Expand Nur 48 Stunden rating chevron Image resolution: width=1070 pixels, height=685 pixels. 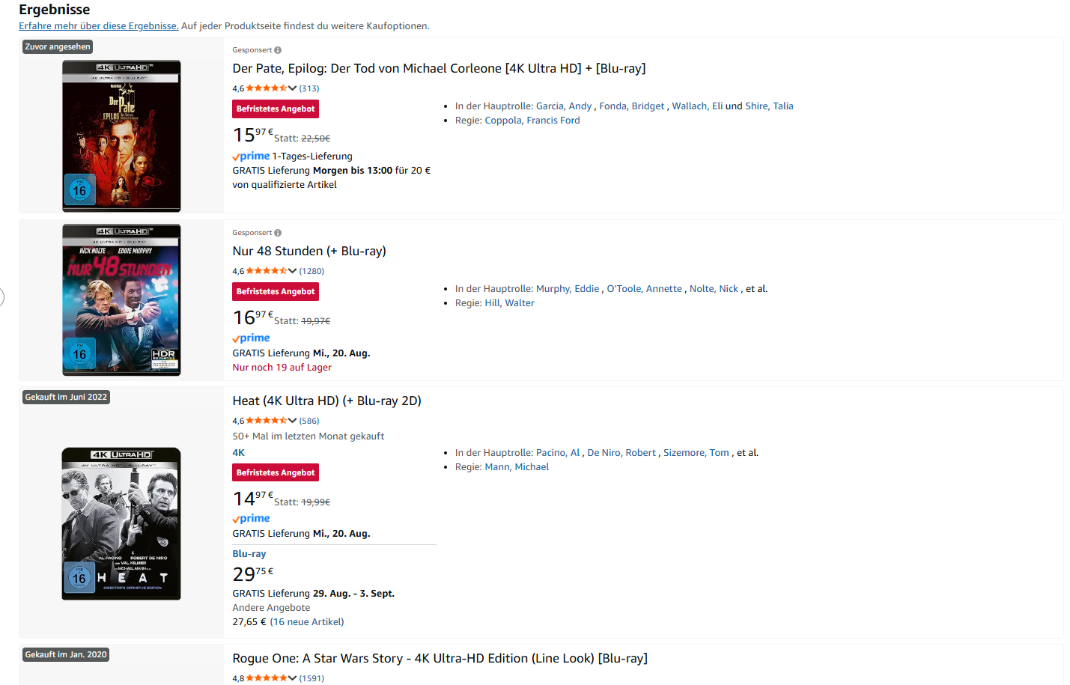pos(293,271)
